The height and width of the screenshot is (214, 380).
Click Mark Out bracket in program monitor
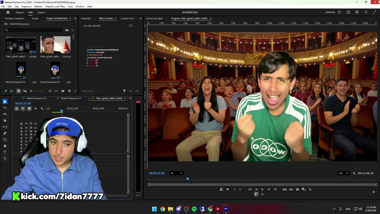pyautogui.click(x=240, y=189)
